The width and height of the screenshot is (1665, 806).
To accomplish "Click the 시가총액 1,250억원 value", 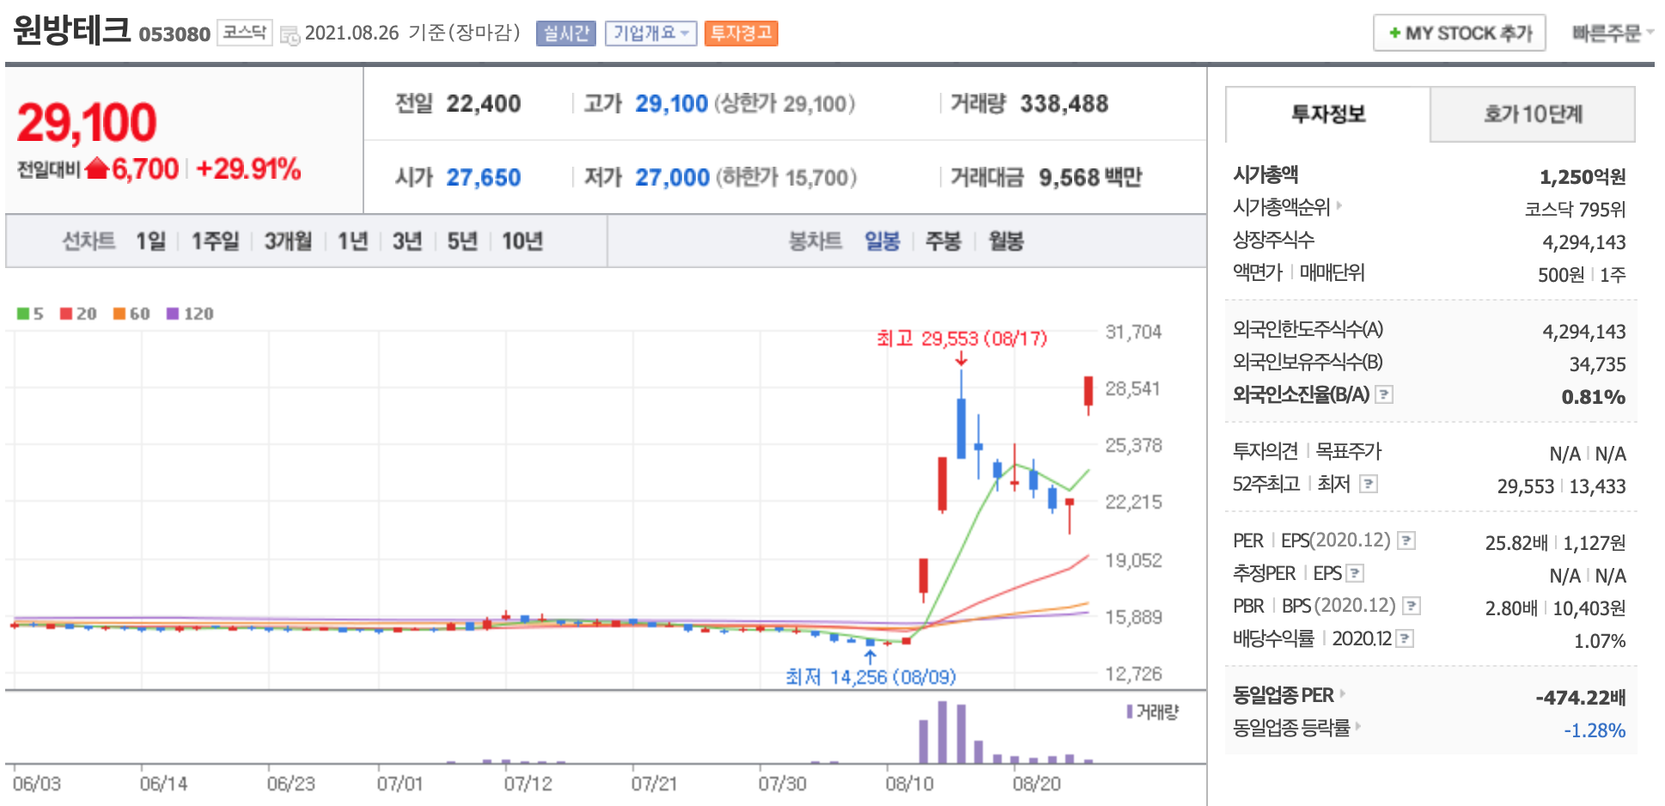I will (1583, 177).
